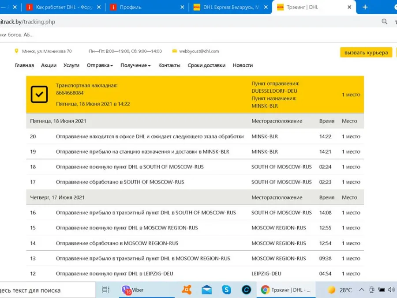The image size is (397, 298).
Task: Click row 17 processed in SOUTH OF MOSCOW
Action: pyautogui.click(x=120, y=182)
